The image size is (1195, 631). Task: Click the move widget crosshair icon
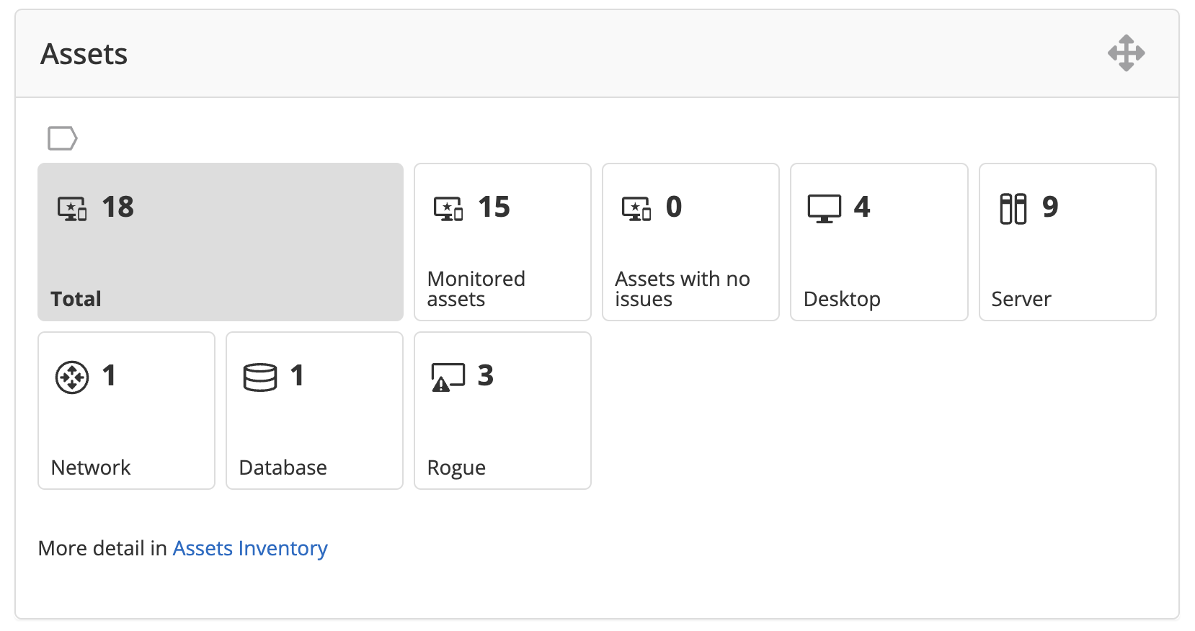[x=1126, y=53]
